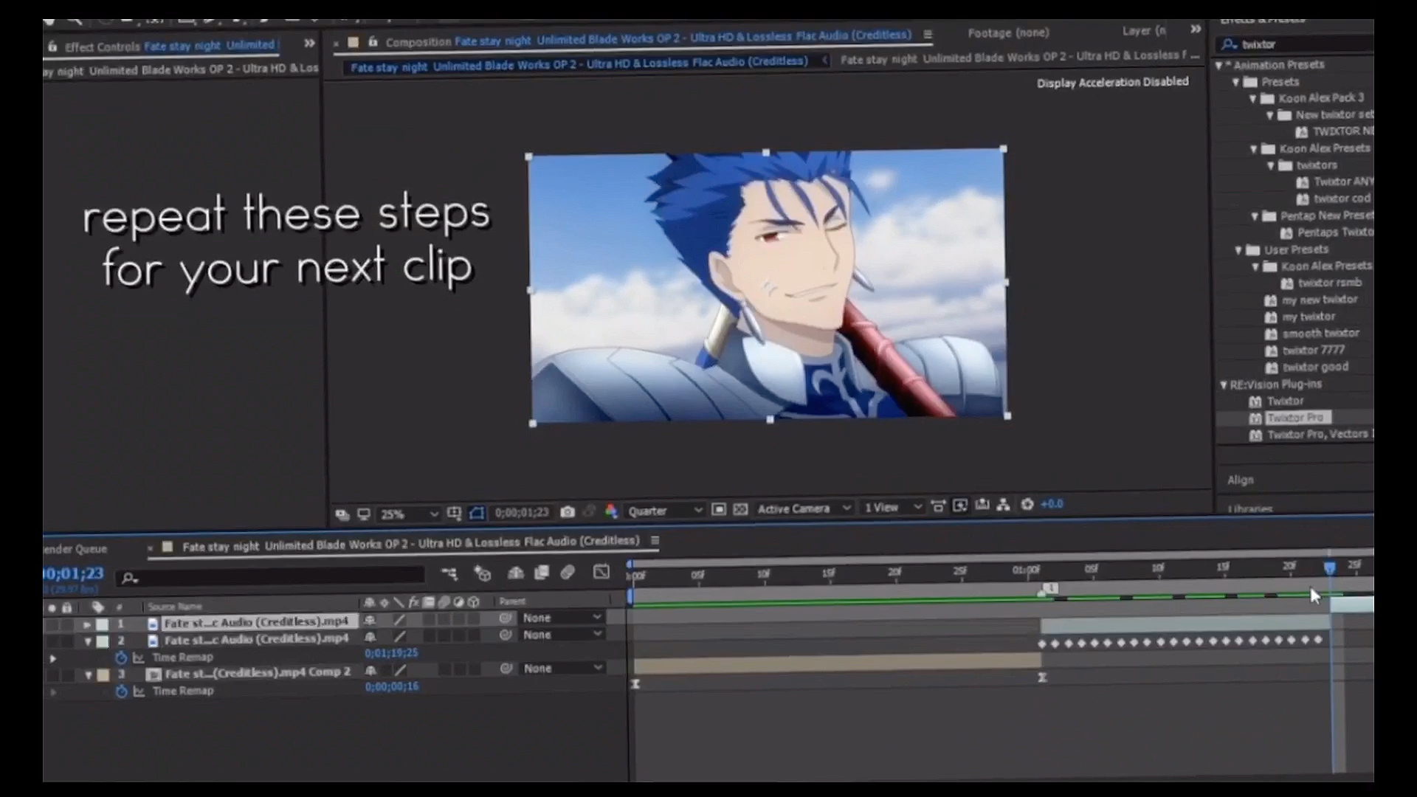This screenshot has height=797, width=1417.
Task: Take a snapshot using the camera icon
Action: pos(568,511)
